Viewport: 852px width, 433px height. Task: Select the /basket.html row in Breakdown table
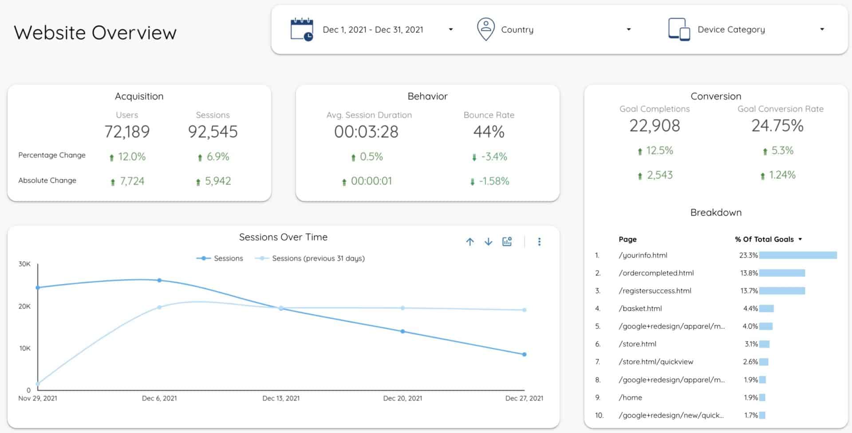(641, 308)
